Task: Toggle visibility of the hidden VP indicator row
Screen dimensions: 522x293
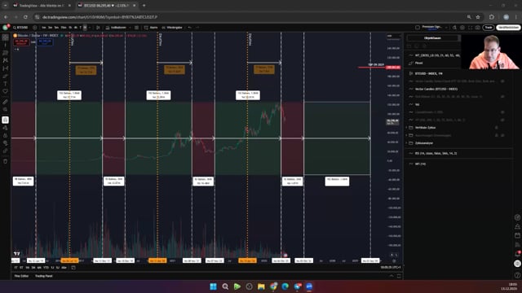Action: pos(502,120)
